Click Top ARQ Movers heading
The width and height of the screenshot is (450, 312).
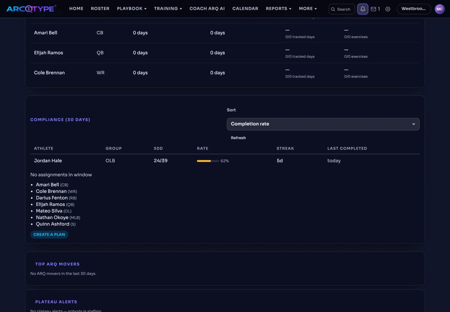[57, 264]
